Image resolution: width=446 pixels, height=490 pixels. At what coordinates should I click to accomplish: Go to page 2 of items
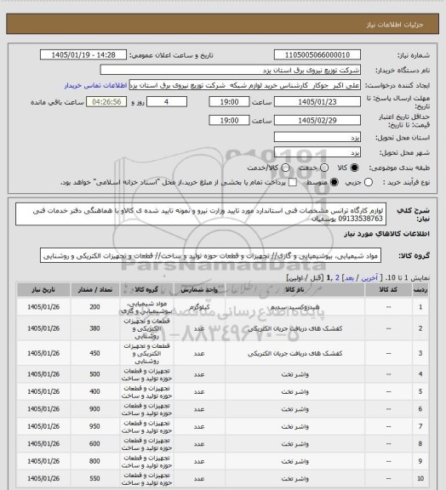click(x=337, y=278)
